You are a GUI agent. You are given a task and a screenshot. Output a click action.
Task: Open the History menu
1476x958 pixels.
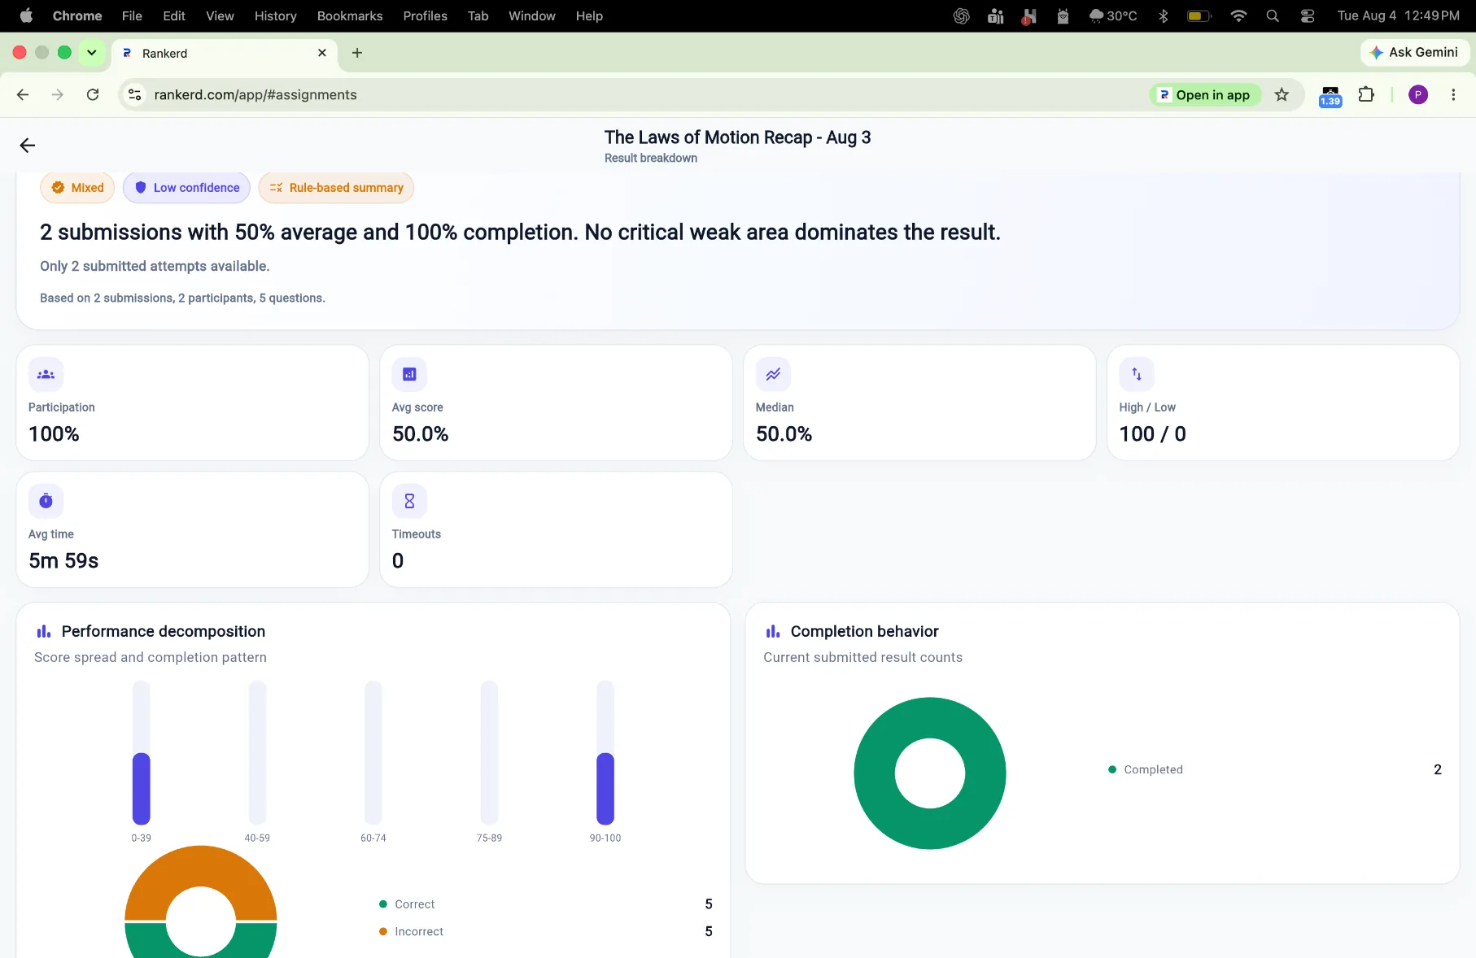click(x=275, y=15)
